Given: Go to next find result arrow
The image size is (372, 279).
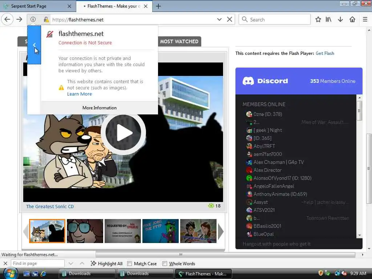Looking at the screenshot, I should pos(71,263).
